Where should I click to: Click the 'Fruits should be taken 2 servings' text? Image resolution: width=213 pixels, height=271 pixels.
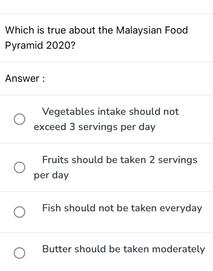click(119, 160)
